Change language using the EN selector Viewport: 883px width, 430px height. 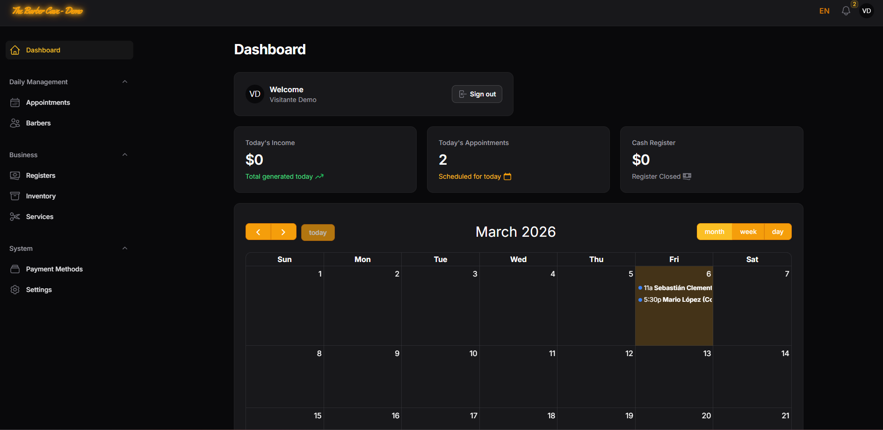(824, 10)
